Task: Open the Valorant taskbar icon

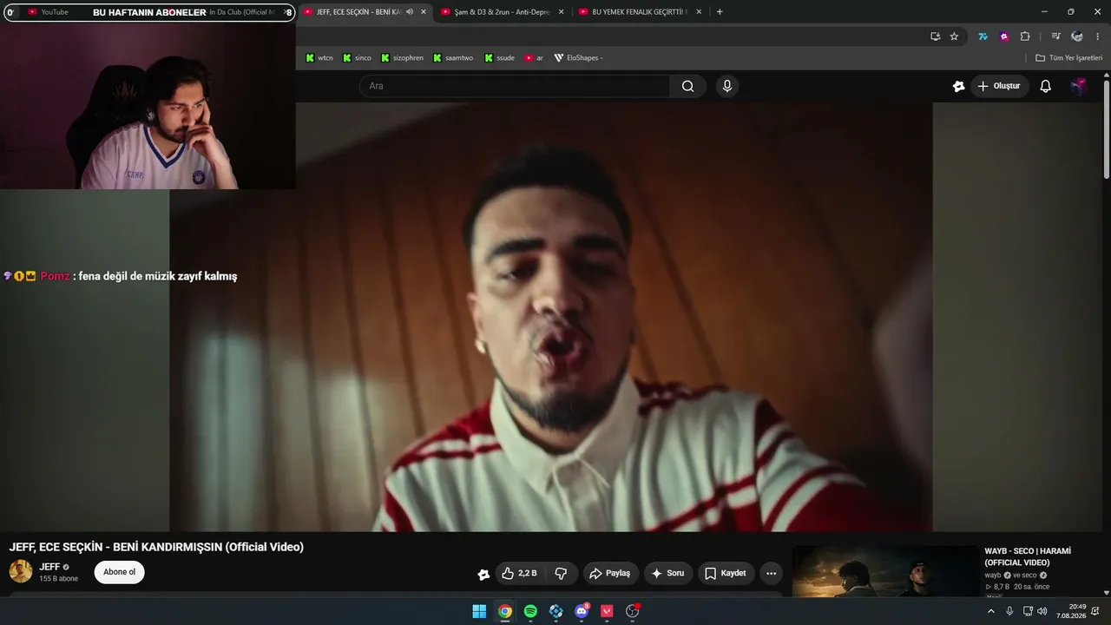Action: click(x=607, y=611)
